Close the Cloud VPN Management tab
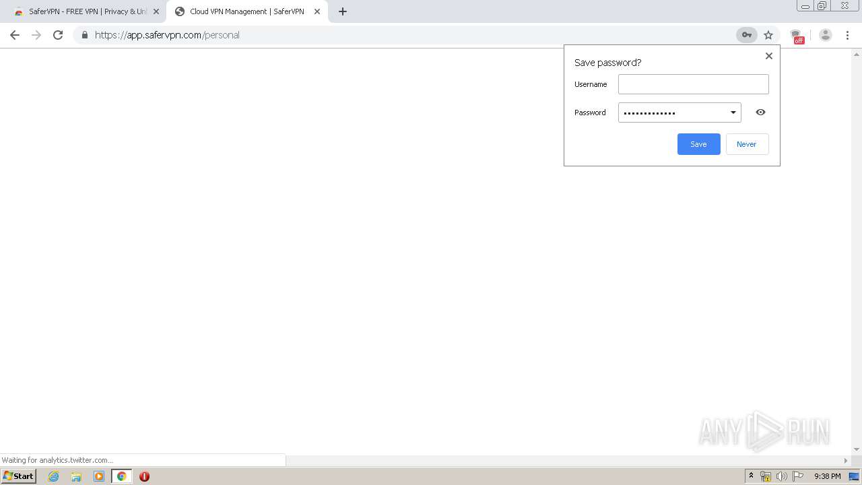 coord(317,11)
